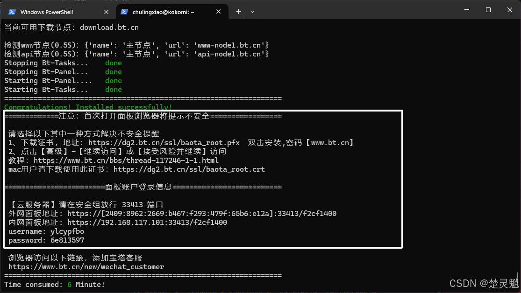Click the username value ylcypfbo

tap(67, 231)
